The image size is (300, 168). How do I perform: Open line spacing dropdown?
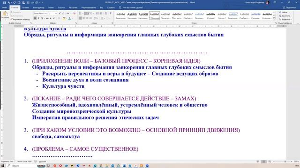coord(96,18)
